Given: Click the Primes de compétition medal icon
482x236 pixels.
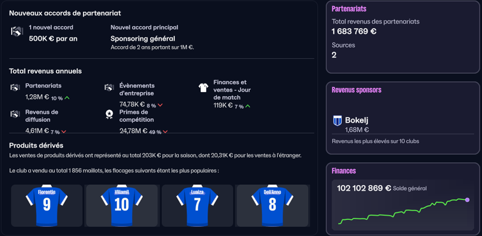Looking at the screenshot, I should (109, 114).
